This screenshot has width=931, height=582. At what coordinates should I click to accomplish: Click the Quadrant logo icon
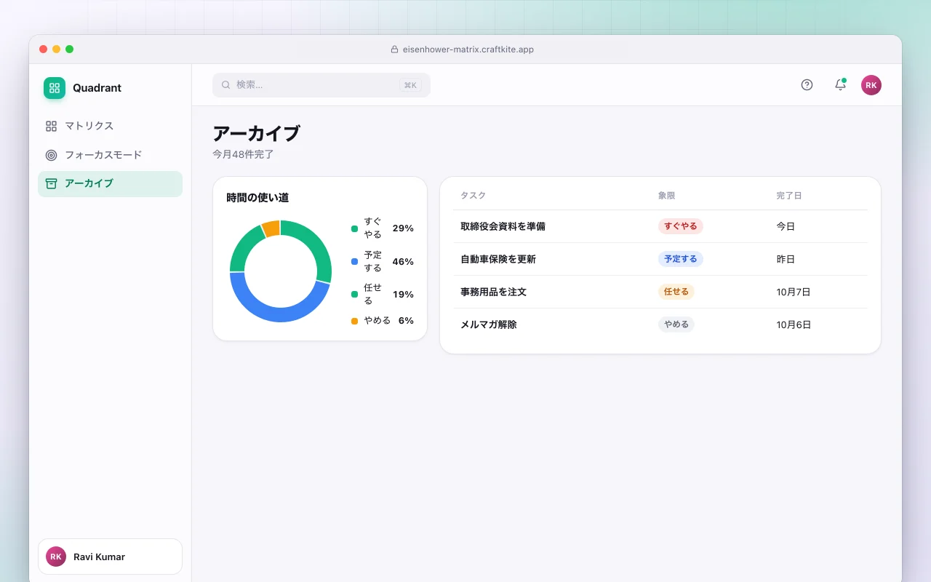[x=55, y=88]
